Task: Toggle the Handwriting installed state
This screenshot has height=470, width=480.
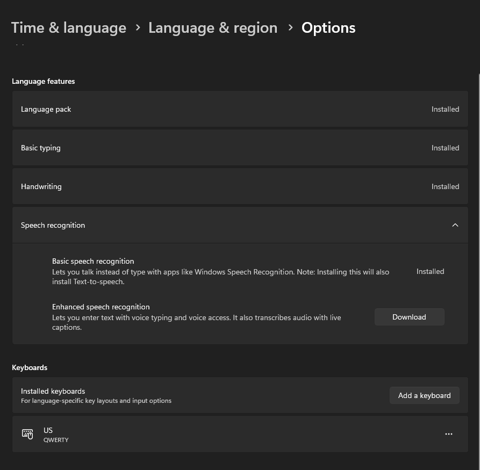Action: (x=240, y=186)
